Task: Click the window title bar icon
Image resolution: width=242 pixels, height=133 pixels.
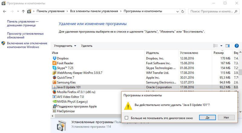Action: point(3,3)
